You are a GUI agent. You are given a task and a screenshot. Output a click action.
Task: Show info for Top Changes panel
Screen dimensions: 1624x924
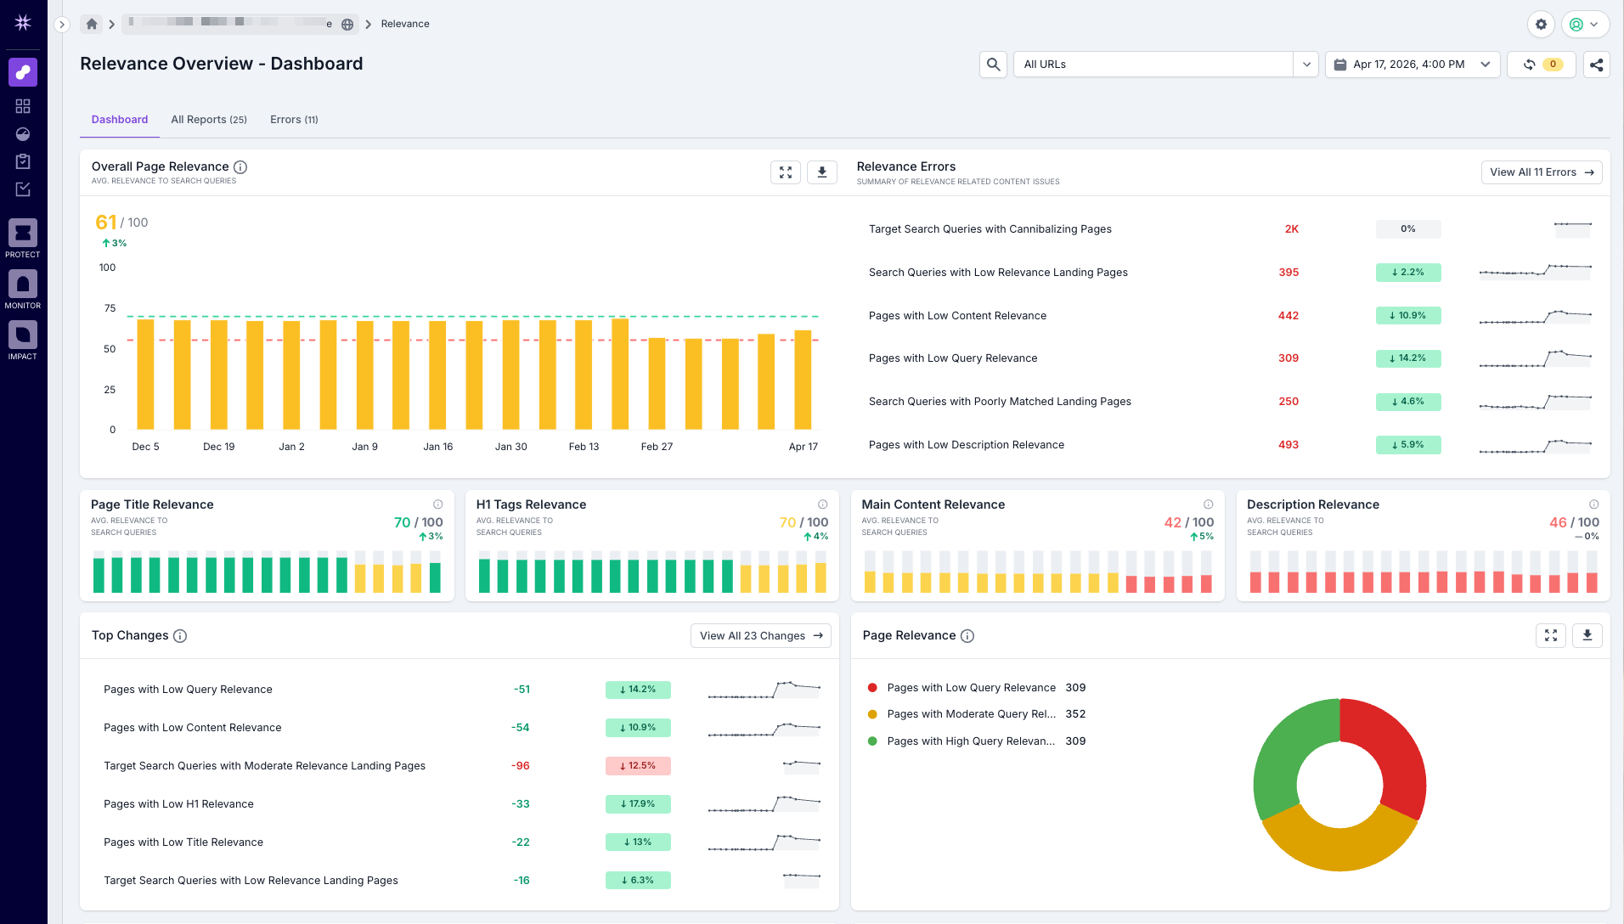coord(180,636)
